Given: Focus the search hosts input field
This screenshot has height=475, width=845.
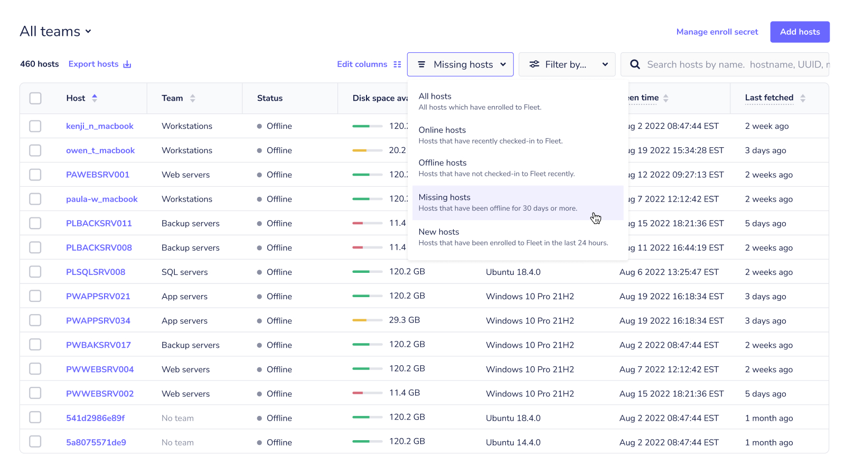Looking at the screenshot, I should [725, 64].
